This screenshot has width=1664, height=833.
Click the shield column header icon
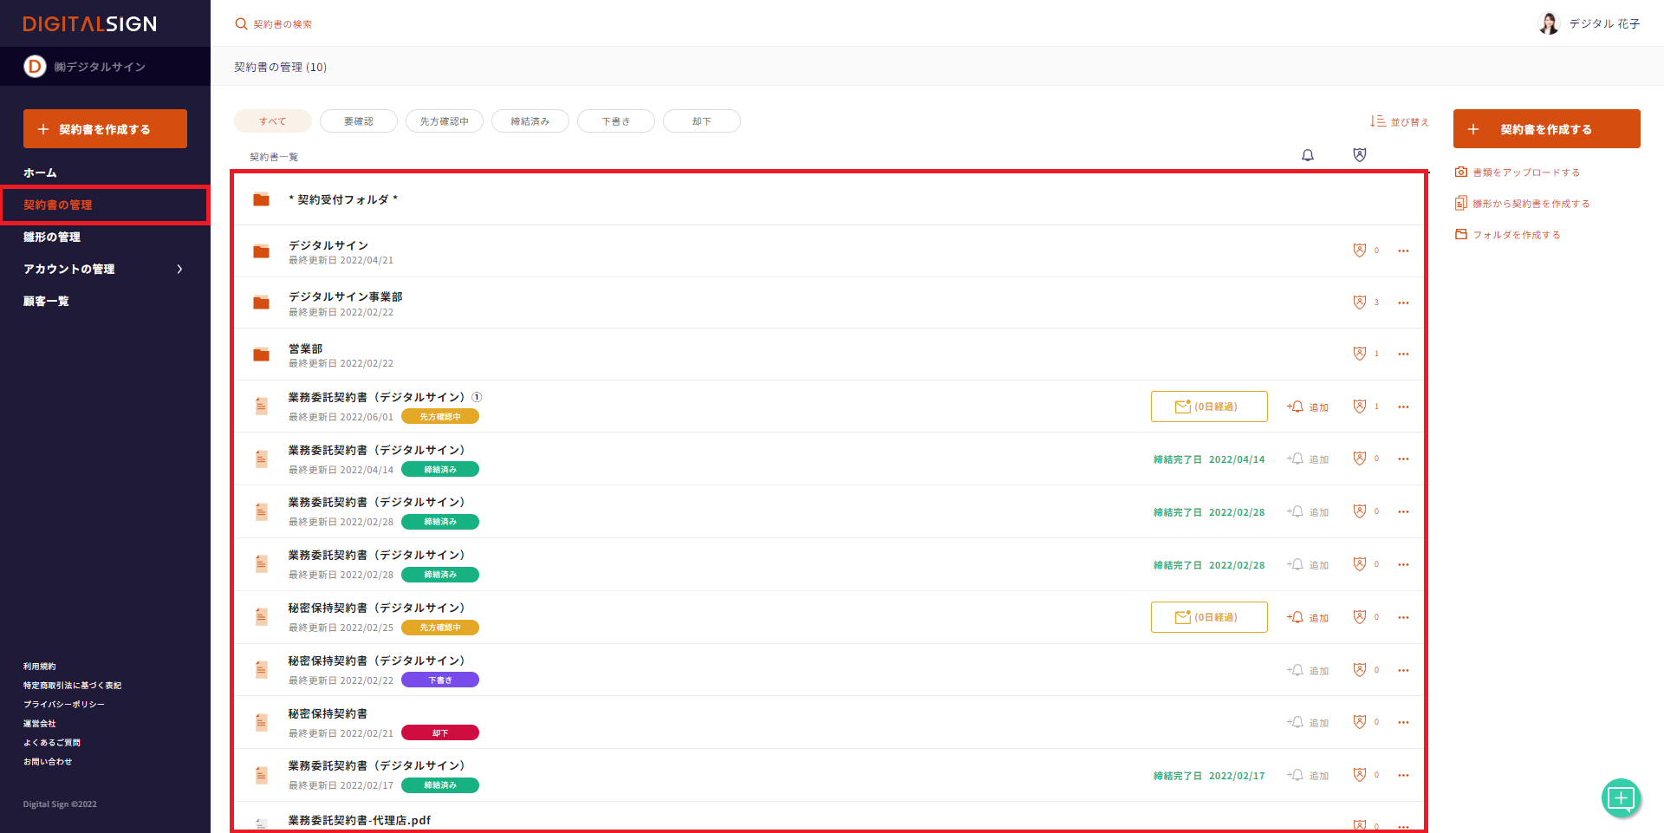coord(1360,155)
